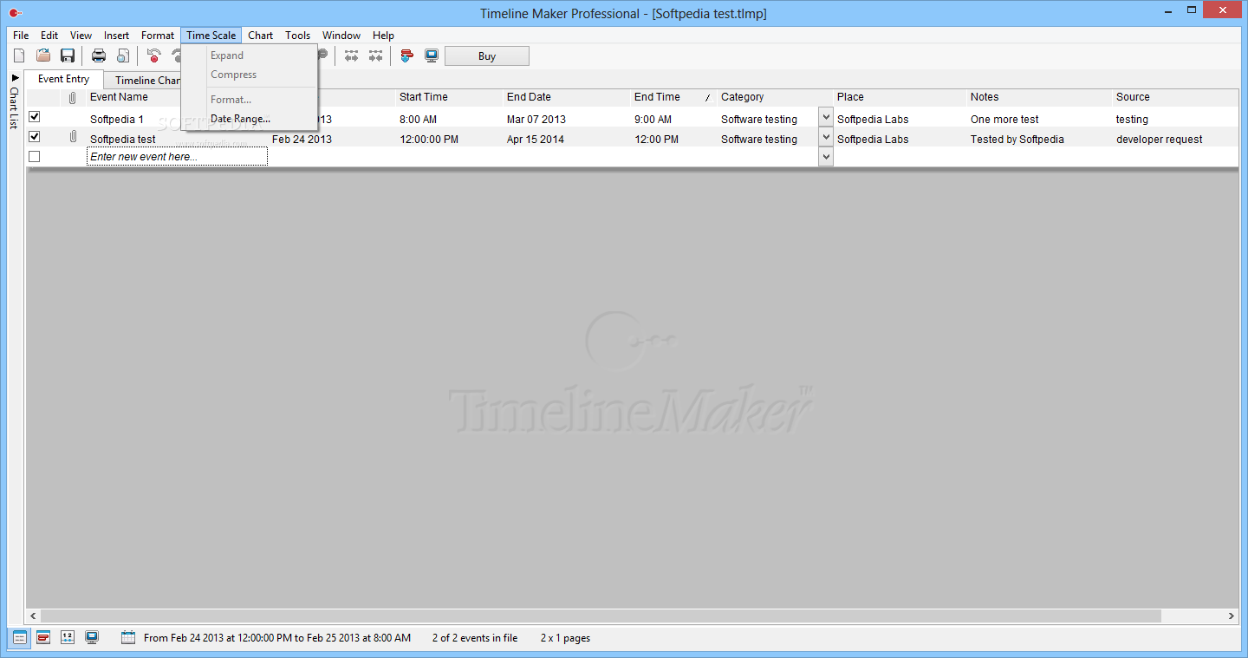
Task: Open a file using the folder icon
Action: [x=43, y=55]
